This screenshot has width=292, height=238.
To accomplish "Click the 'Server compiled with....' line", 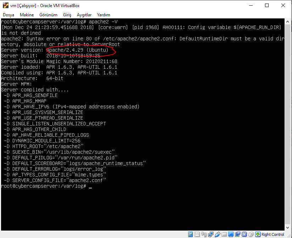I will pos(35,90).
